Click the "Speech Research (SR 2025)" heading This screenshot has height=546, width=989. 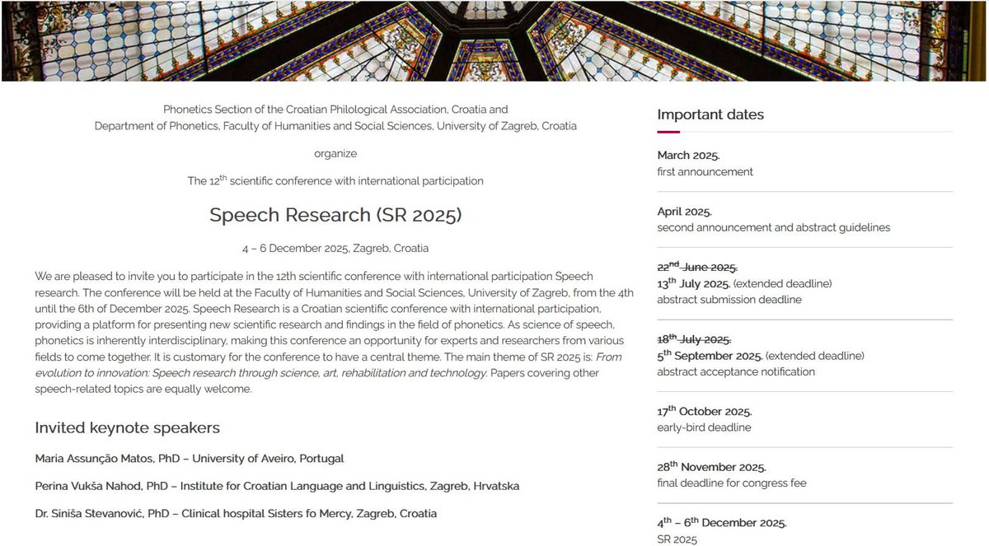(x=335, y=215)
